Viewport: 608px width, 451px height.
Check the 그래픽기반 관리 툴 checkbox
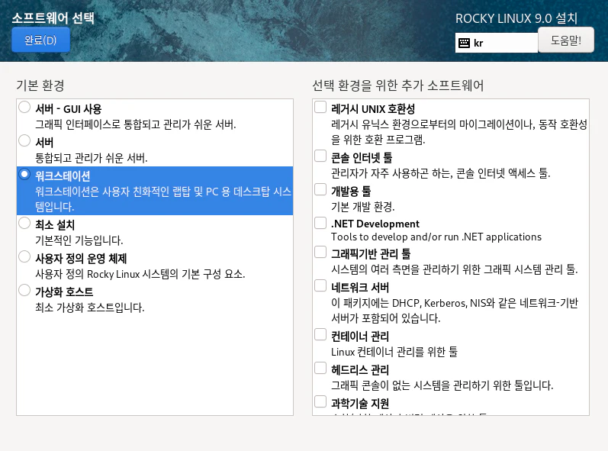(x=320, y=252)
